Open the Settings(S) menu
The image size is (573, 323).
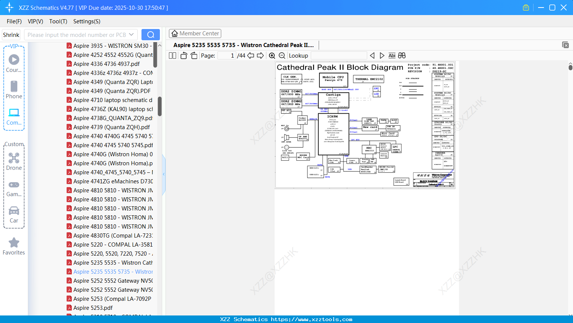click(87, 21)
